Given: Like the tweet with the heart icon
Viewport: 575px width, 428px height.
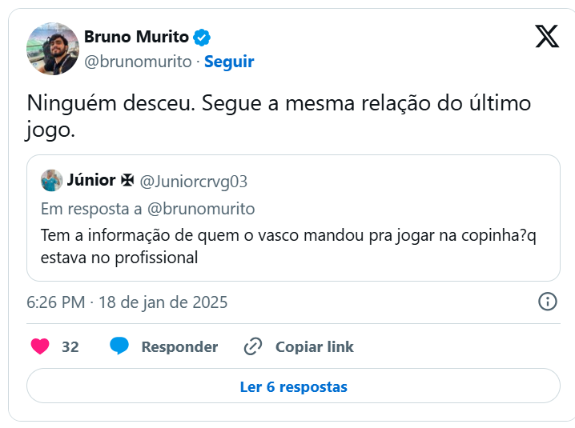Looking at the screenshot, I should (x=40, y=346).
